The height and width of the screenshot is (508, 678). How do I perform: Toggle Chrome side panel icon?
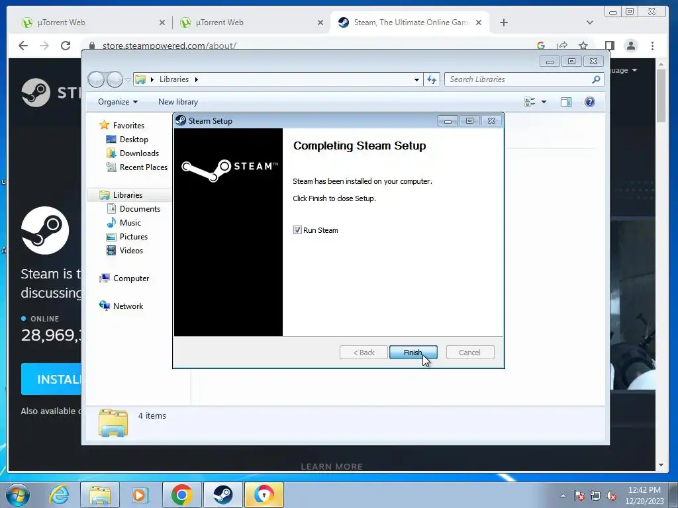click(x=610, y=46)
